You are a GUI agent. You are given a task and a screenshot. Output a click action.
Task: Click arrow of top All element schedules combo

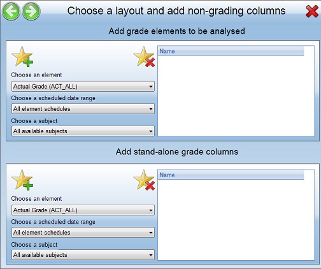click(151, 109)
